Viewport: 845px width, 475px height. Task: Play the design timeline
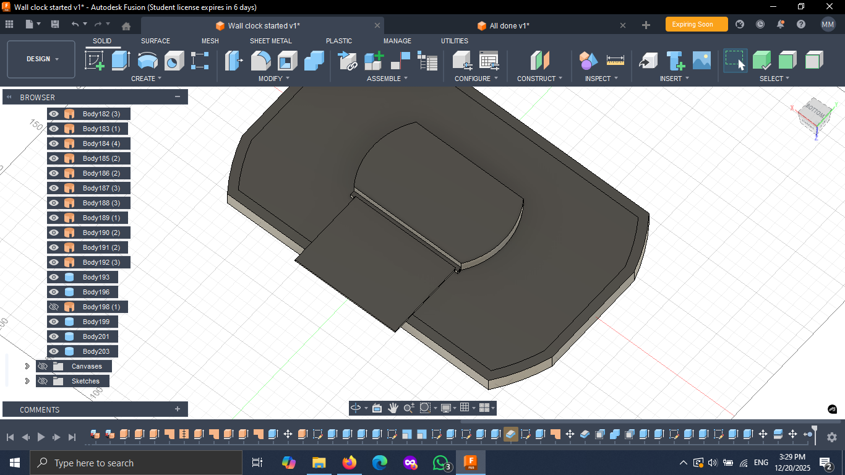click(41, 437)
